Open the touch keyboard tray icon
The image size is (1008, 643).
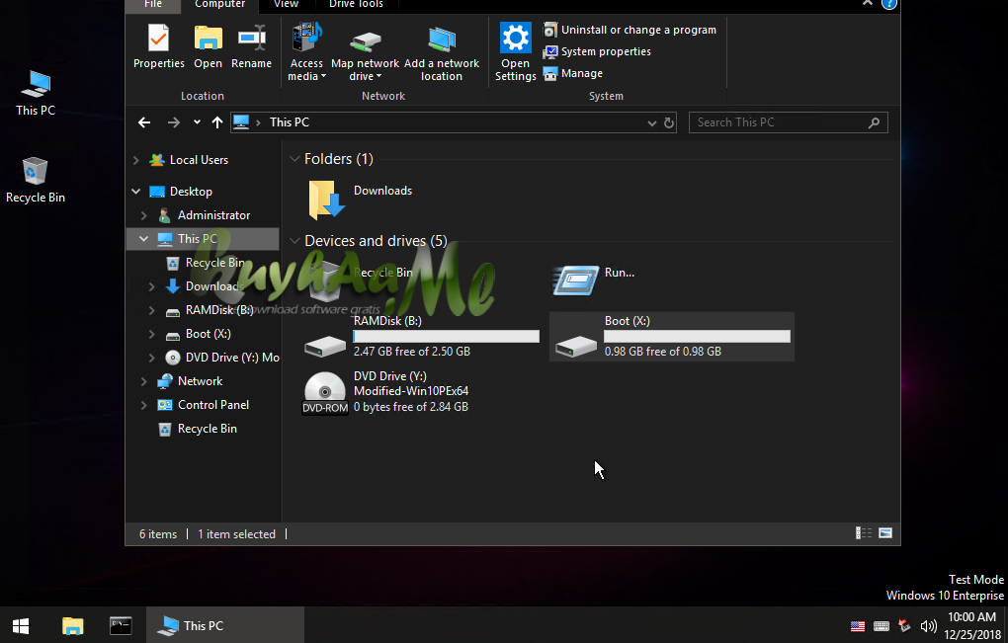click(x=882, y=625)
